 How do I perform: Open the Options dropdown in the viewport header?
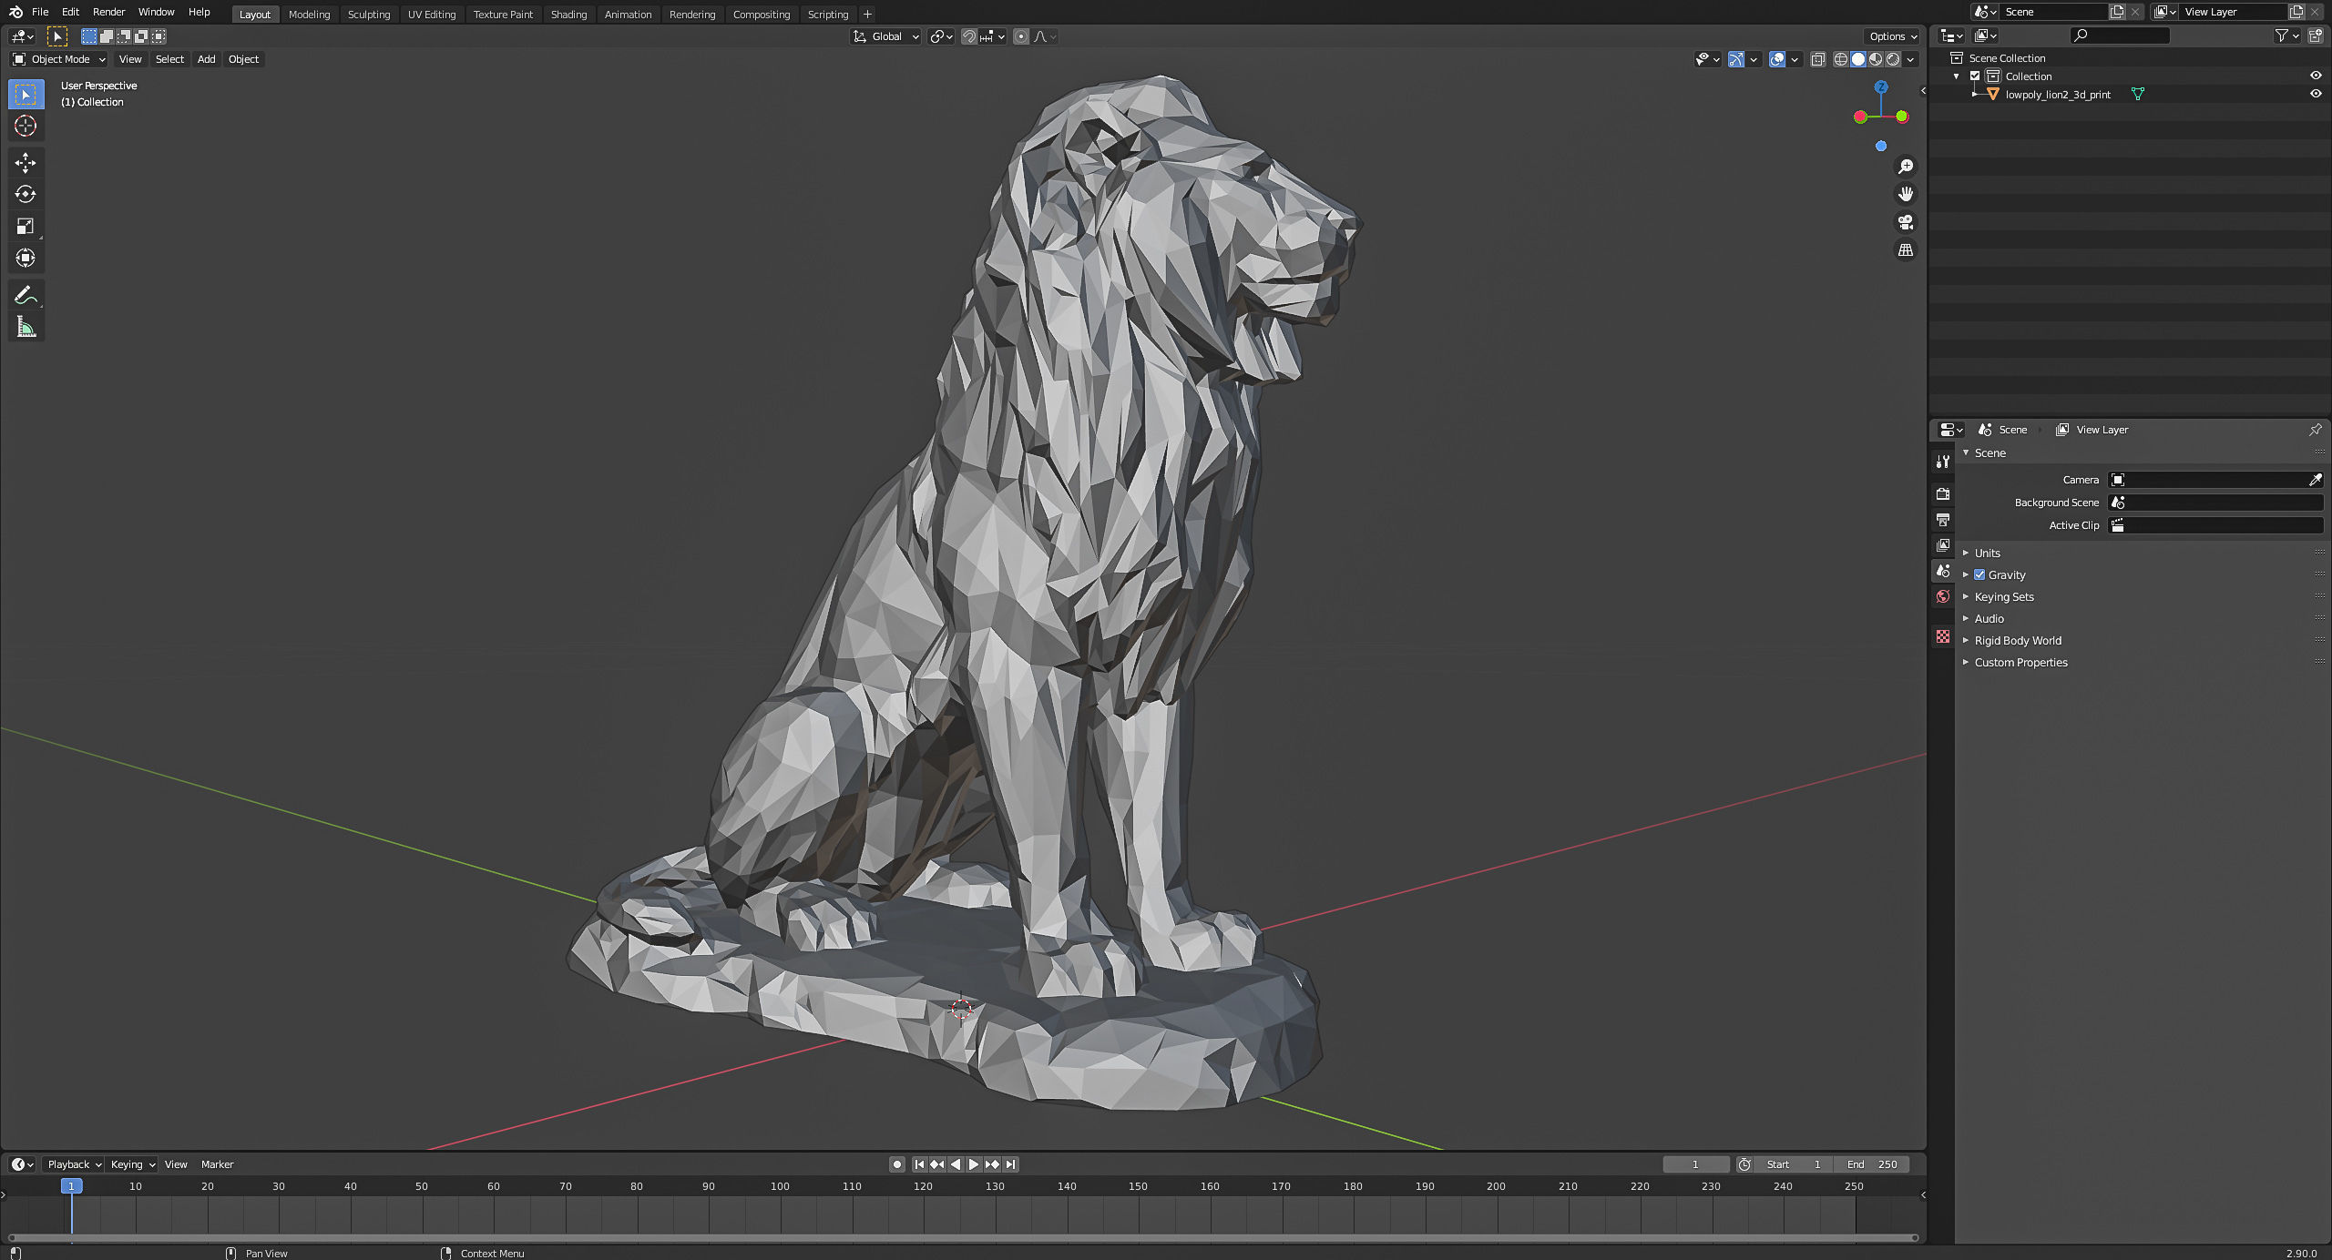pyautogui.click(x=1893, y=36)
